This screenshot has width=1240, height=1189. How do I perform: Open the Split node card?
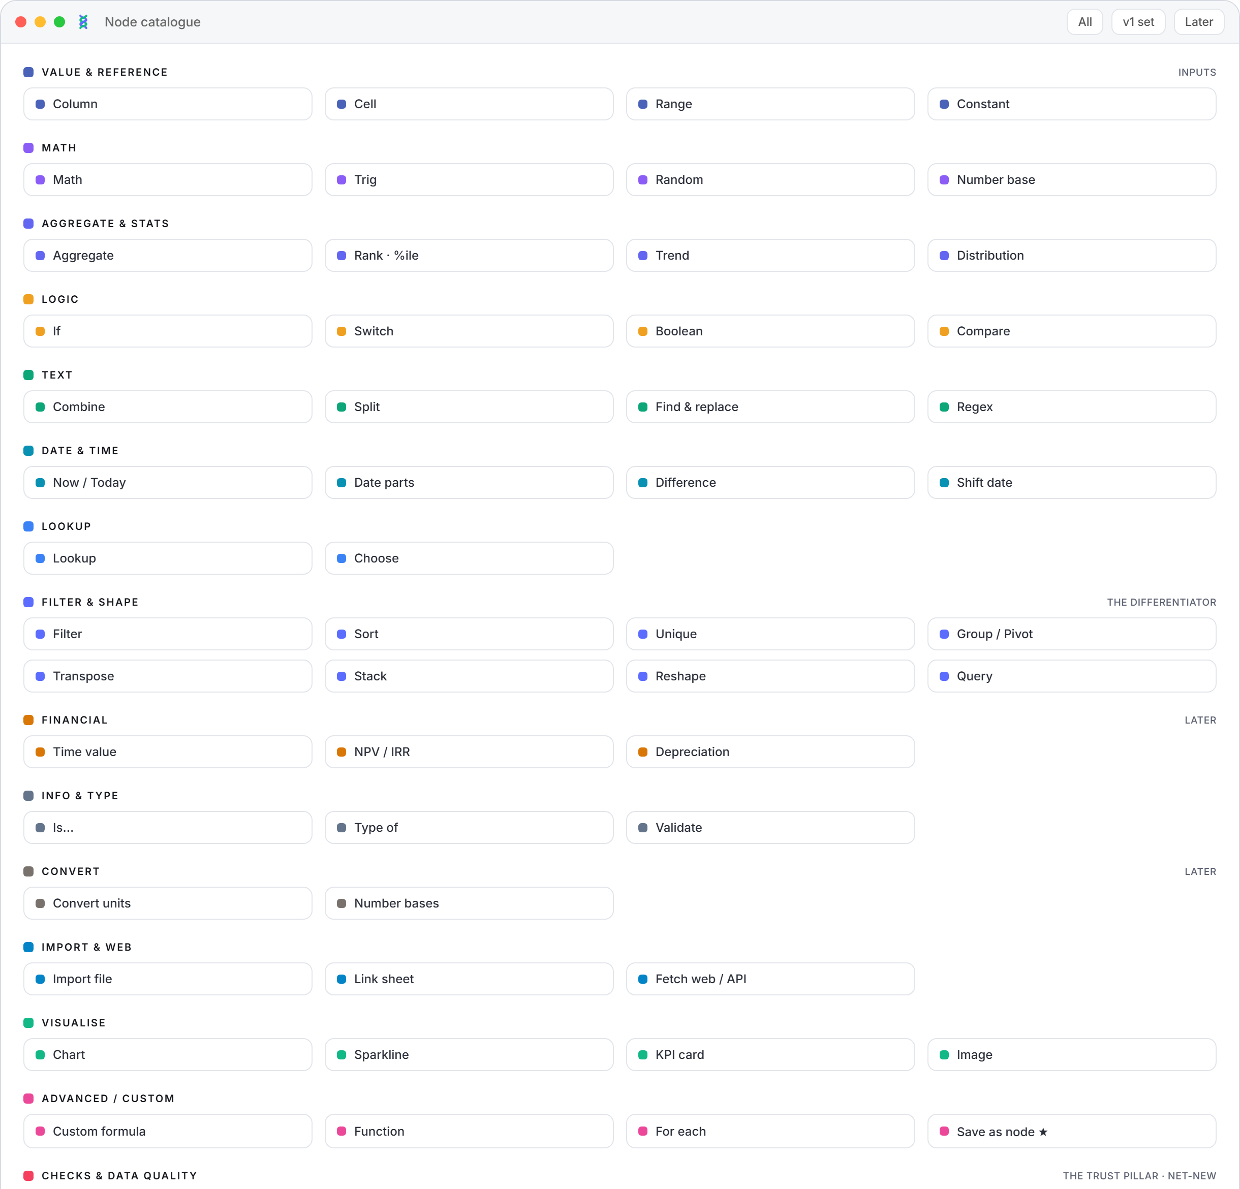click(x=469, y=406)
